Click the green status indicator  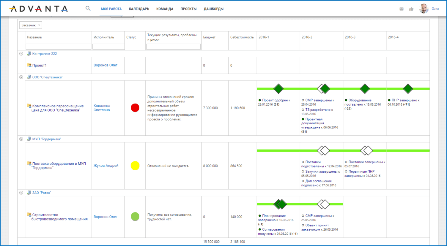coord(135,217)
